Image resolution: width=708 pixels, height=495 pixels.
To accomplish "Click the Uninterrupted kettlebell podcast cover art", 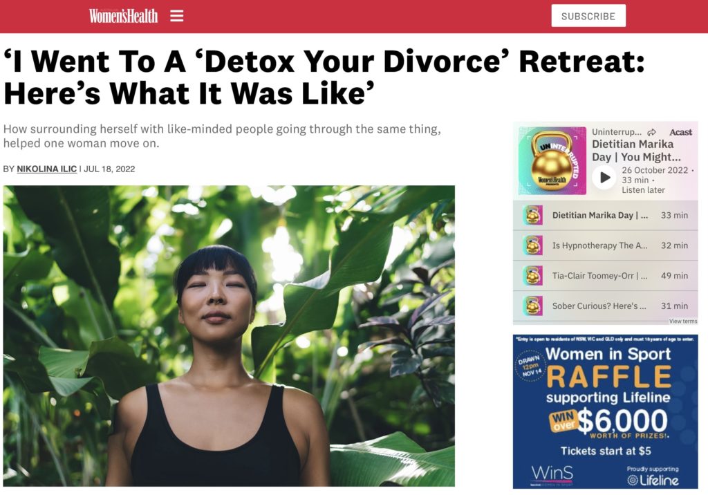I will click(552, 161).
